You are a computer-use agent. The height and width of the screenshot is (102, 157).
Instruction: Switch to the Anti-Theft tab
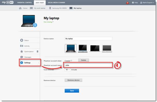(40, 3)
